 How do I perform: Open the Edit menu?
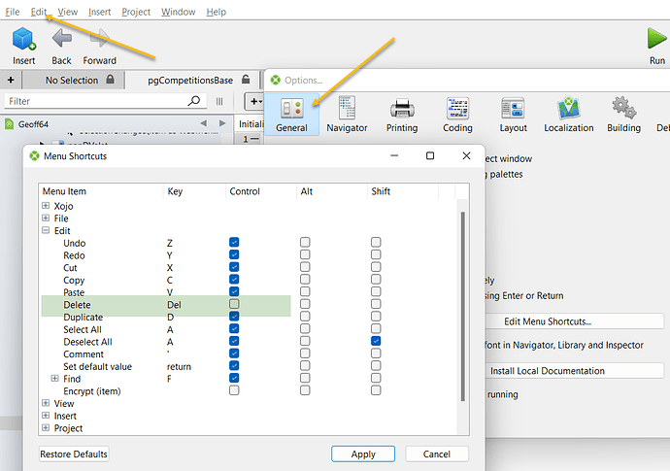coord(39,12)
